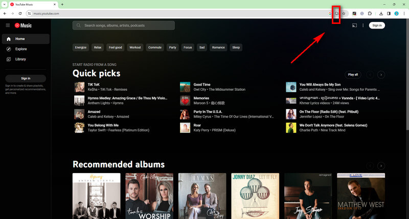Screen dimensions: 409x219
Task: Select the Workout mood chip
Action: (135, 47)
